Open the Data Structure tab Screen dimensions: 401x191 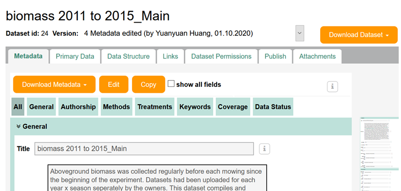click(x=129, y=56)
